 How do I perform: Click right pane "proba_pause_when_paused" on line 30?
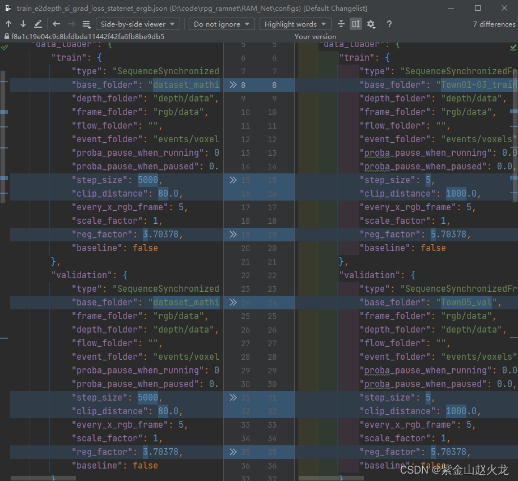click(426, 384)
